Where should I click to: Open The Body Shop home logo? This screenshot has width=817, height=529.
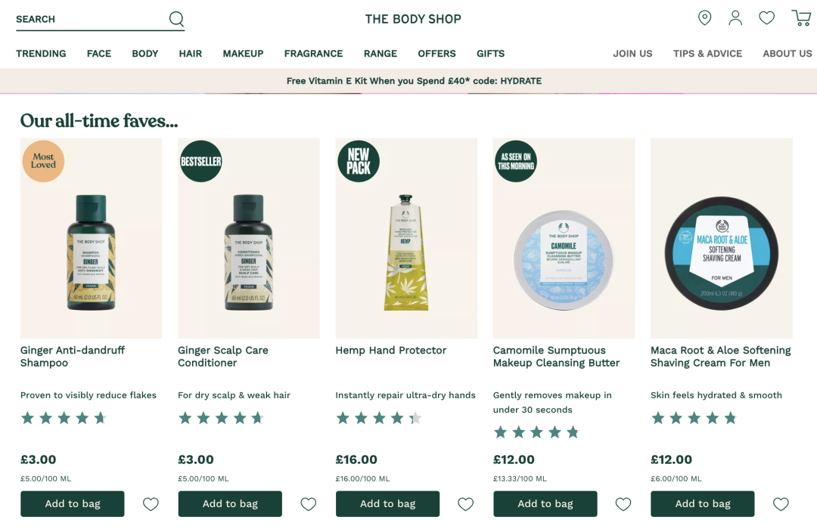point(413,19)
